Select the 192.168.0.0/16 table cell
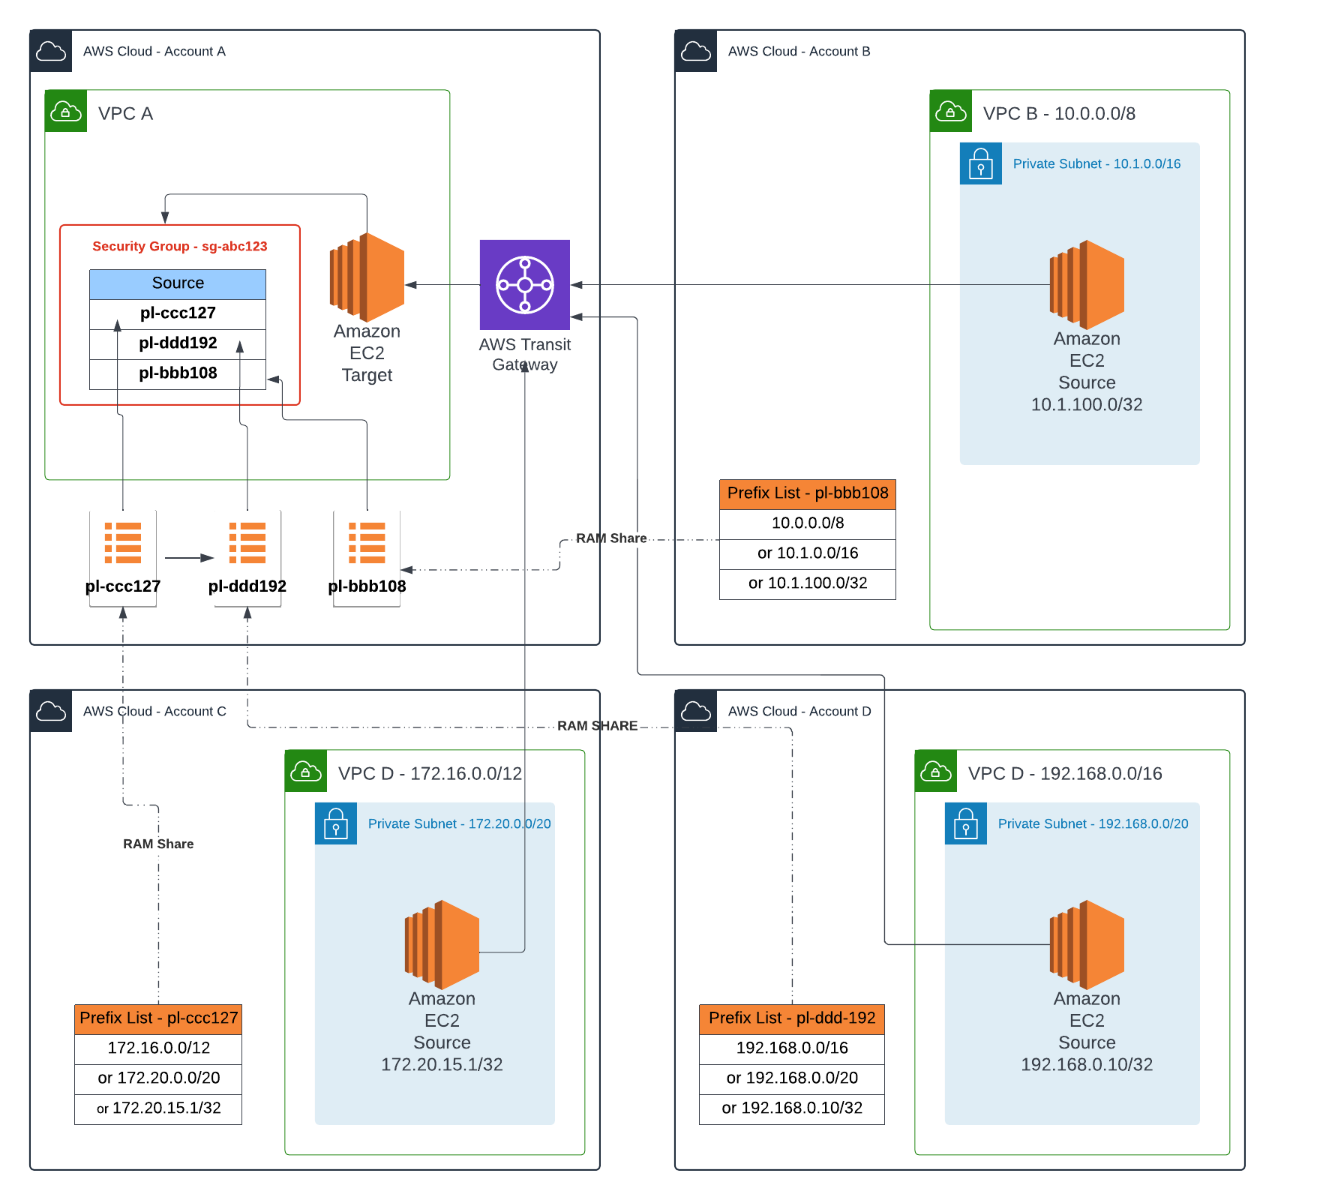The image size is (1329, 1200). (x=792, y=1049)
